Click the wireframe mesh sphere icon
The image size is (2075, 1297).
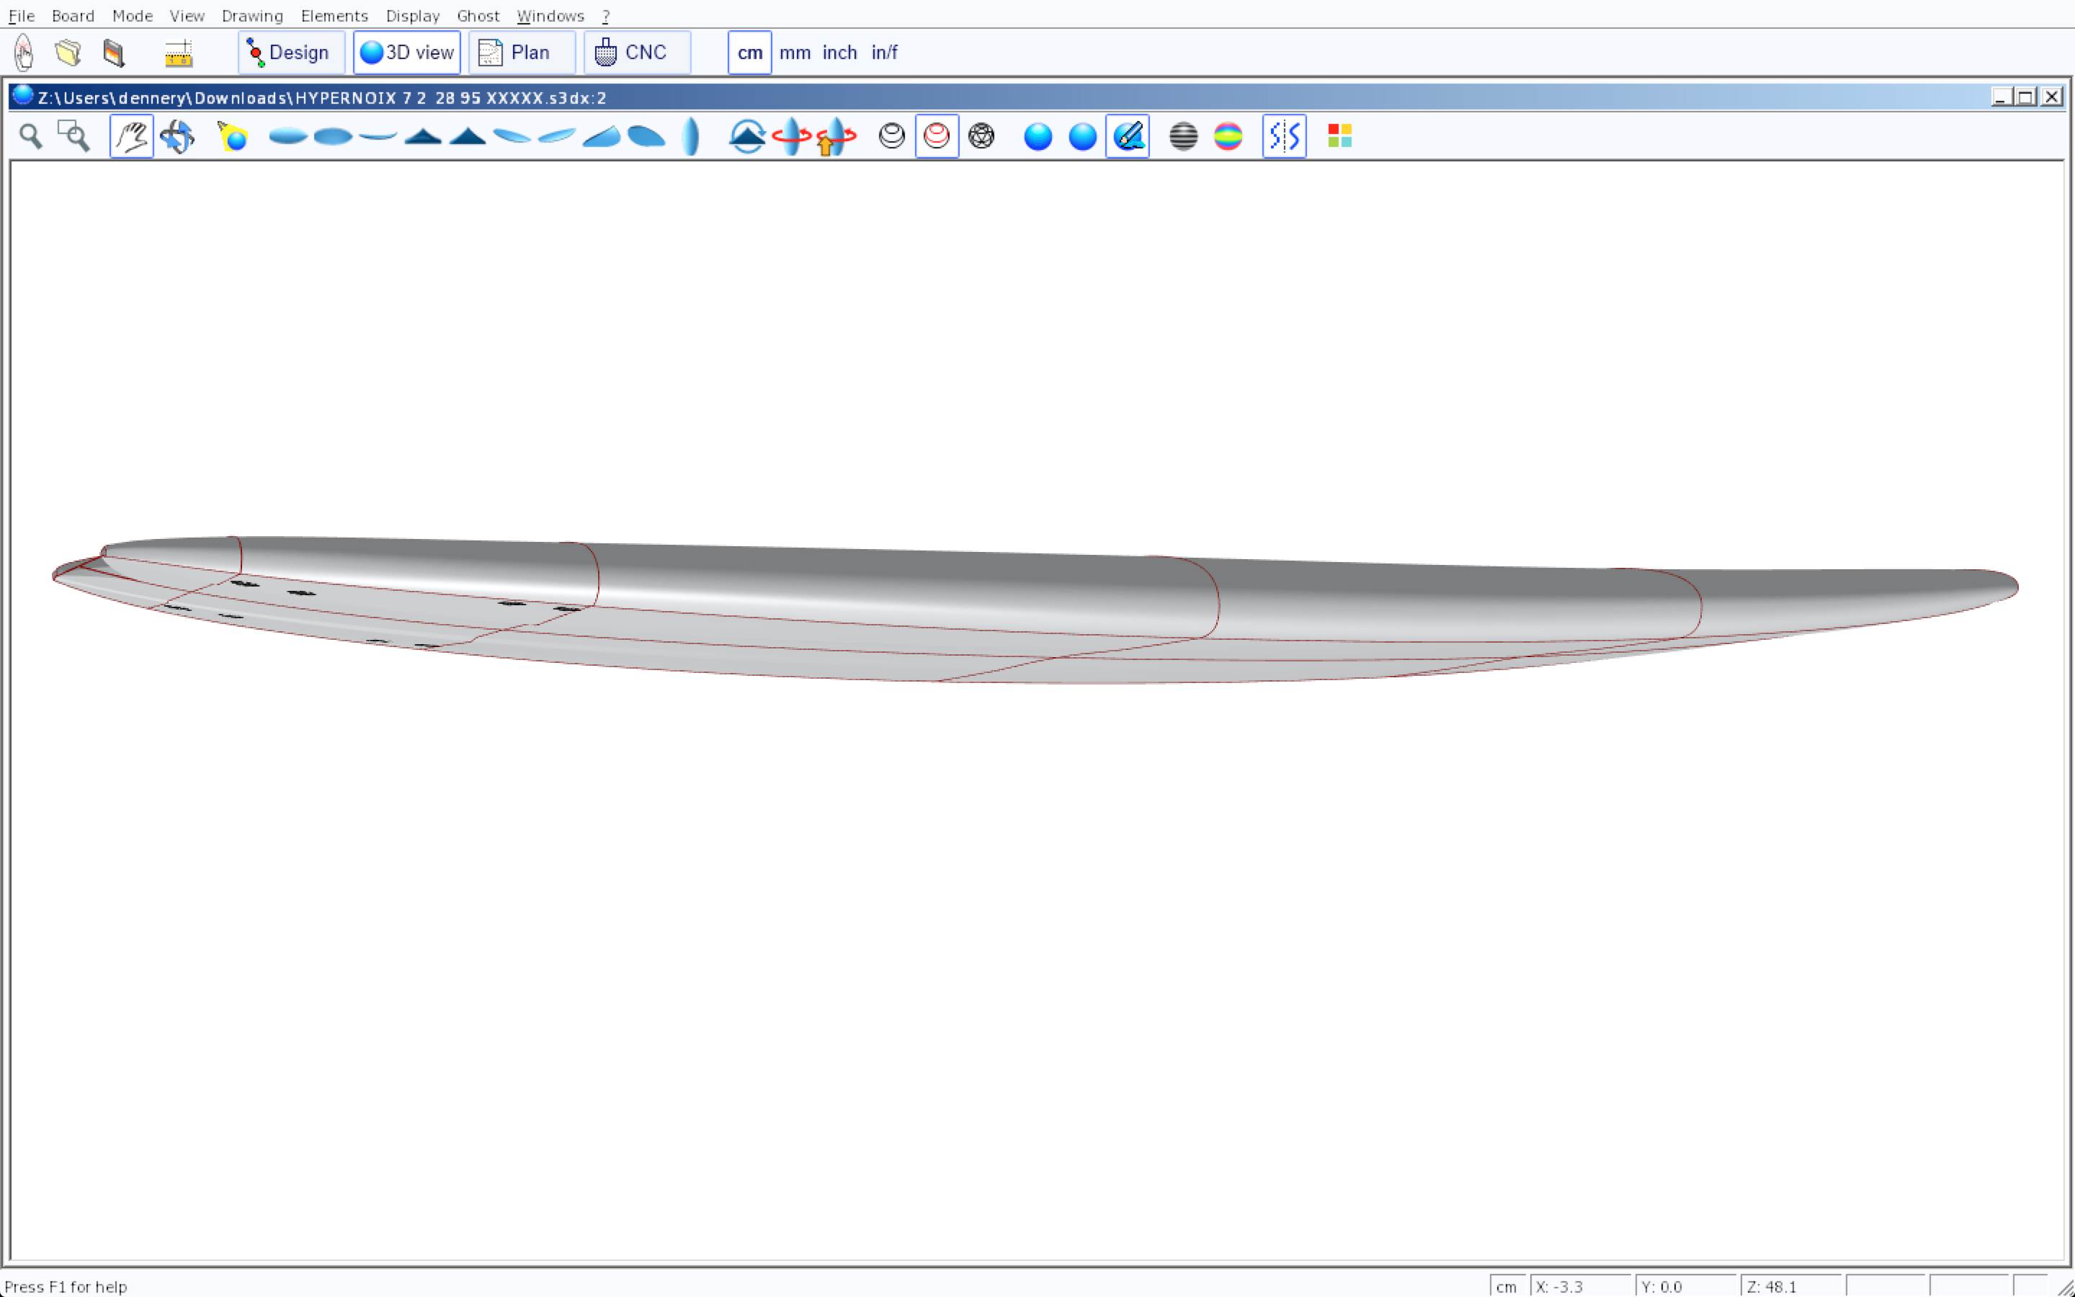(981, 136)
